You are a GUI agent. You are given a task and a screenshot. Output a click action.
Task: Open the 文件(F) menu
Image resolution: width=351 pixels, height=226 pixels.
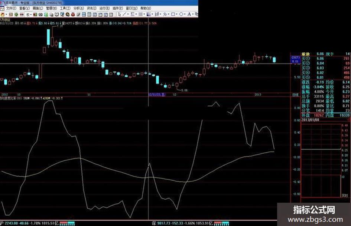pos(11,8)
